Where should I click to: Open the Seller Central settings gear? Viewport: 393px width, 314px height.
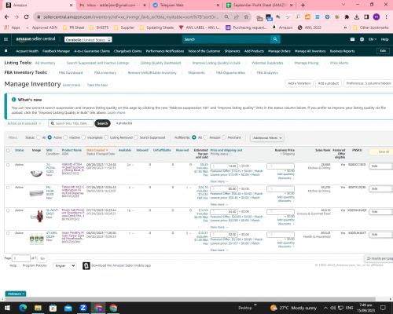362,39
